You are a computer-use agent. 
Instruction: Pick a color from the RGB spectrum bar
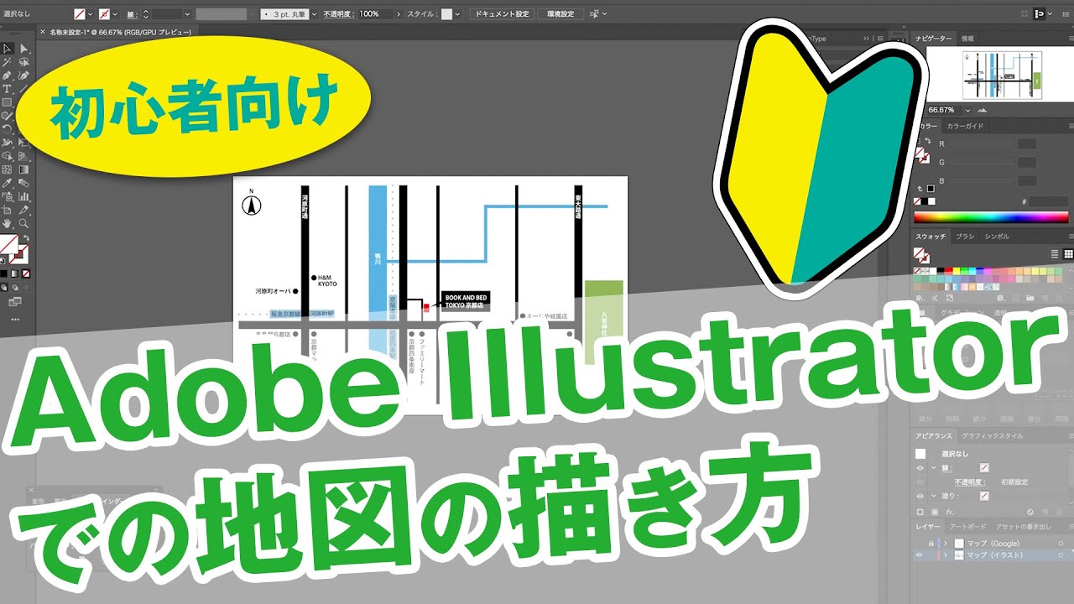point(993,217)
